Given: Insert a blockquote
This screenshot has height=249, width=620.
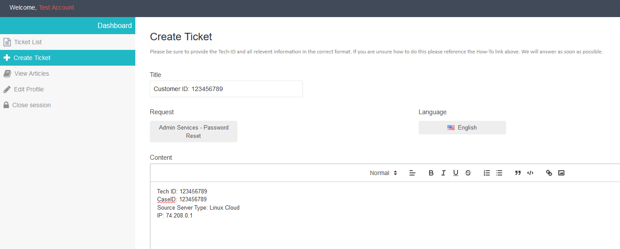Looking at the screenshot, I should tap(518, 173).
